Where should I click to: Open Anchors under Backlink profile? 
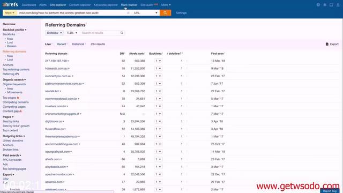coord(8,65)
